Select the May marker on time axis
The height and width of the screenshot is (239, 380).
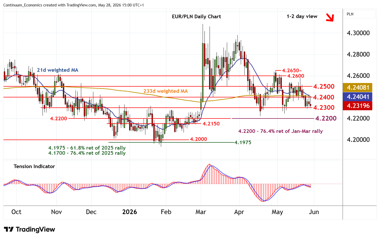click(x=277, y=212)
